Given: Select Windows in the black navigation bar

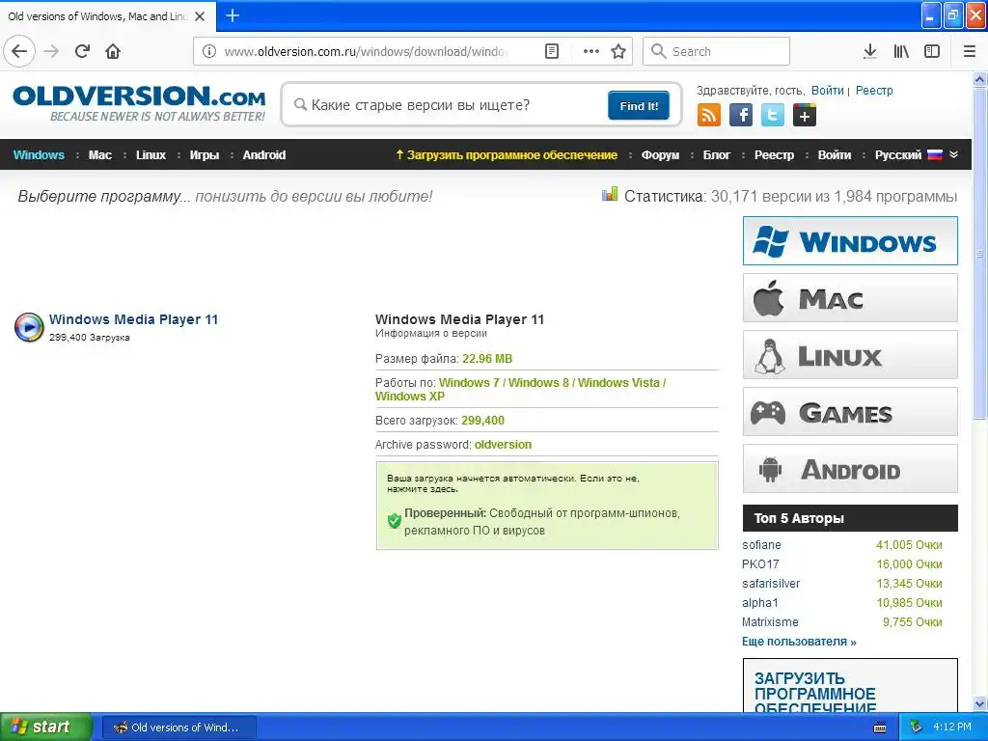Looking at the screenshot, I should [x=39, y=155].
